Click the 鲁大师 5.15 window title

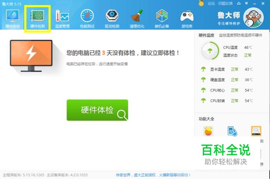pos(12,4)
